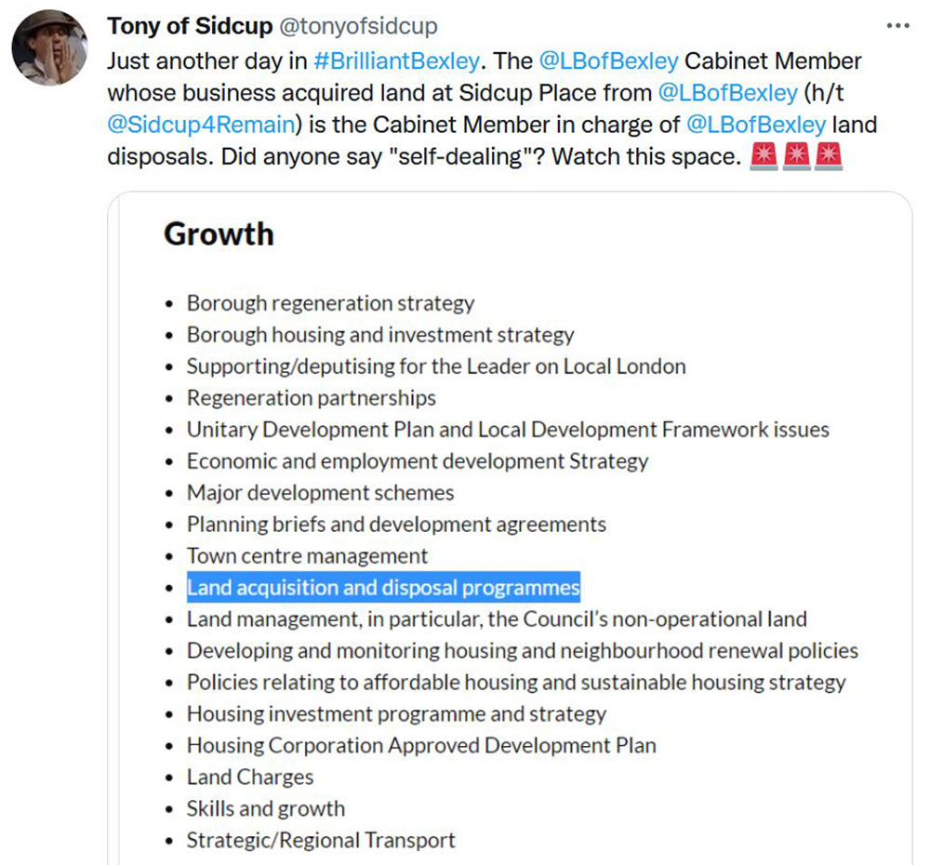The height and width of the screenshot is (865, 930).
Task: Click 'Strategic/Regional Transport' list item
Action: pyautogui.click(x=321, y=841)
